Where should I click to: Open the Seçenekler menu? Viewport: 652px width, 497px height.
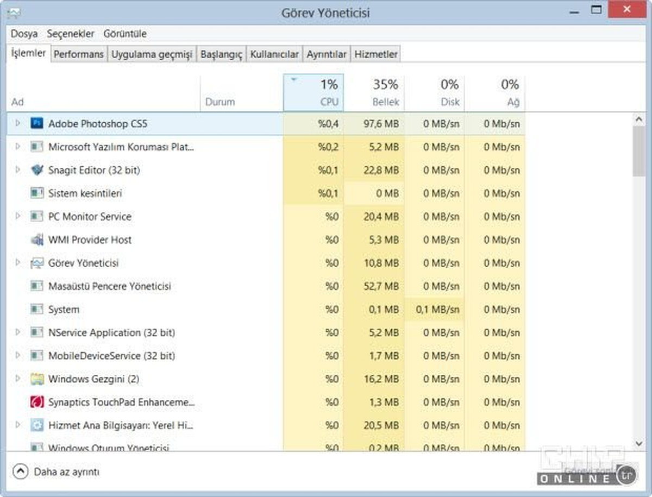(x=71, y=34)
